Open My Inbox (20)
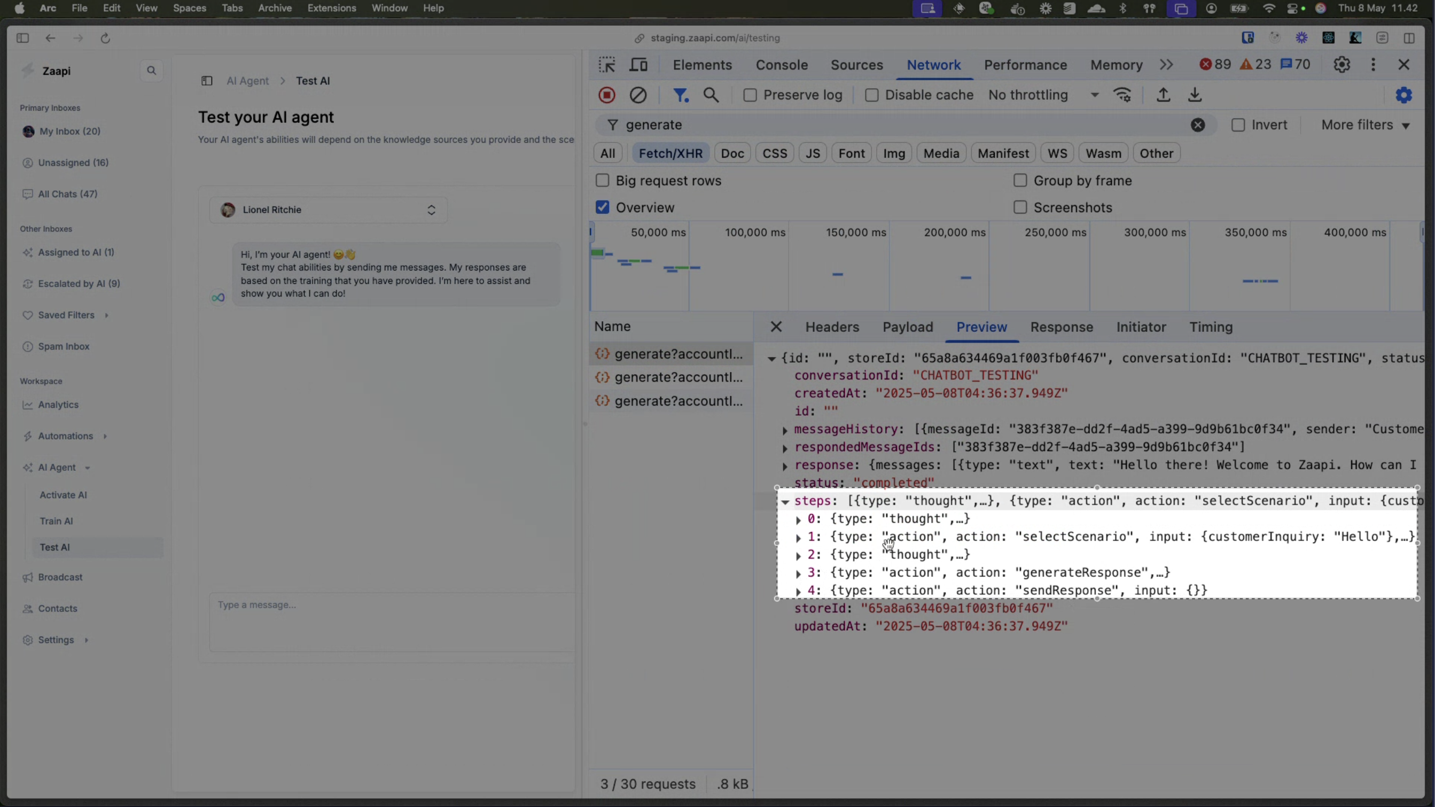 pyautogui.click(x=69, y=131)
